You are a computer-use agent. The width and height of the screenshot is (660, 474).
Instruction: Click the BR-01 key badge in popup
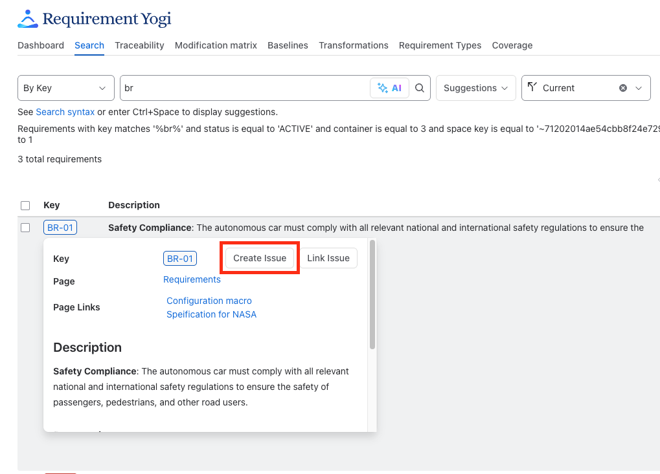coord(179,259)
